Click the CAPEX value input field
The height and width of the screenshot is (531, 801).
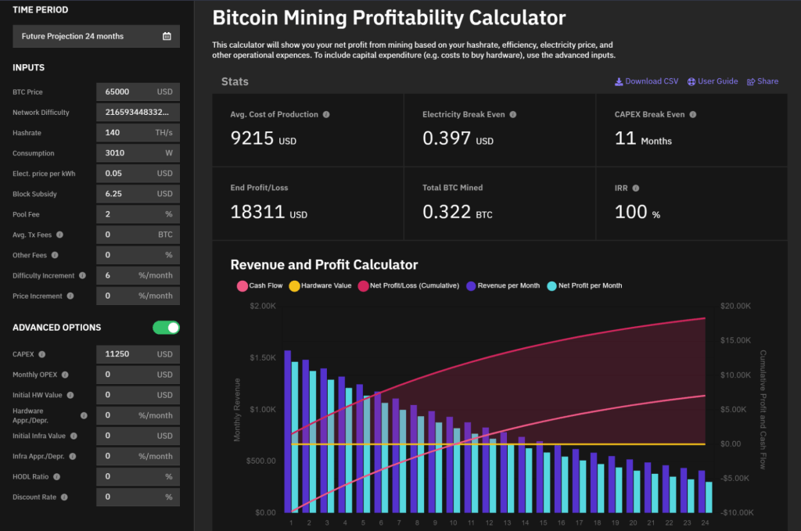(x=128, y=354)
